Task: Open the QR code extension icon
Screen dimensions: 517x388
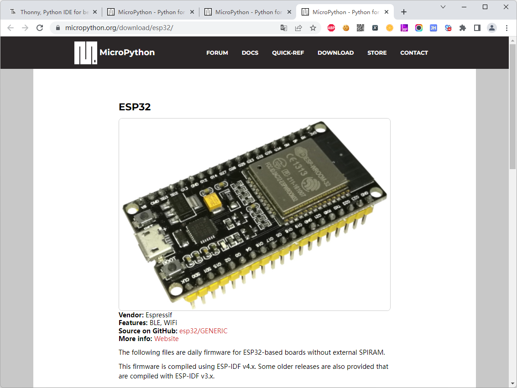Action: [360, 28]
